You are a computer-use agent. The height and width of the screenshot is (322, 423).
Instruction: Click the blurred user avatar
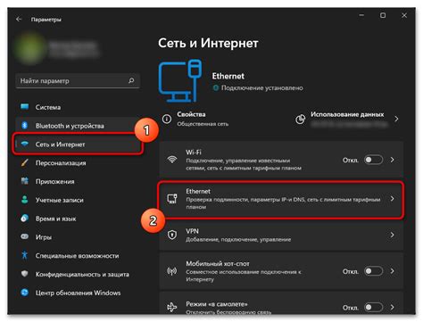pyautogui.click(x=29, y=49)
